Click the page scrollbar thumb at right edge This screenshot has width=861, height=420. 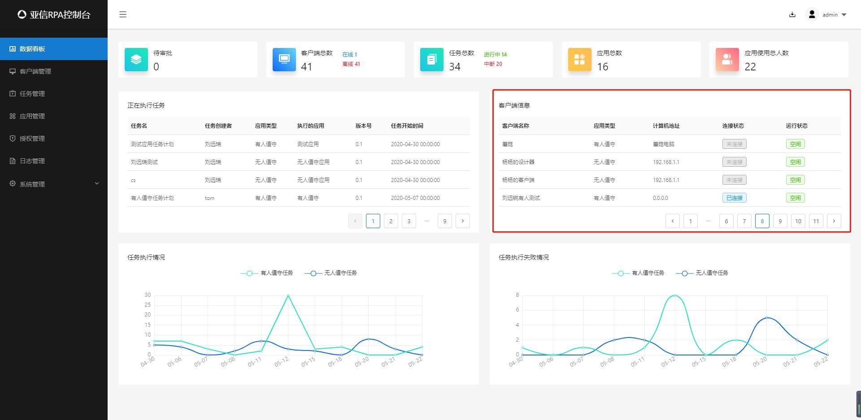(859, 404)
